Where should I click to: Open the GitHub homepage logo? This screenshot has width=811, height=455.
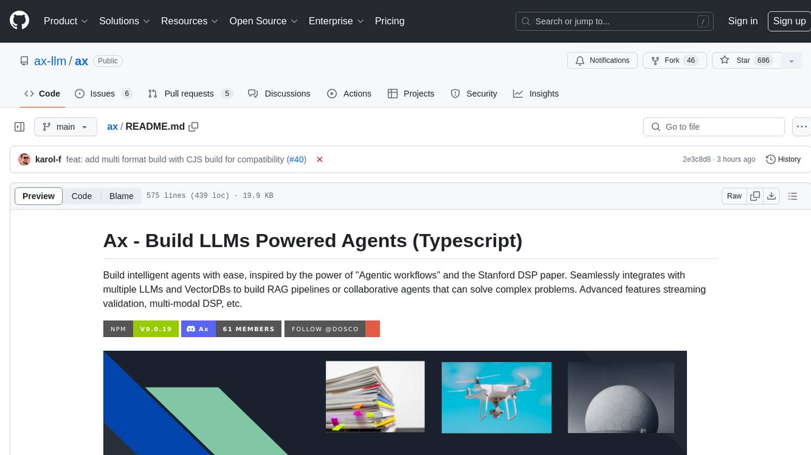click(x=19, y=21)
